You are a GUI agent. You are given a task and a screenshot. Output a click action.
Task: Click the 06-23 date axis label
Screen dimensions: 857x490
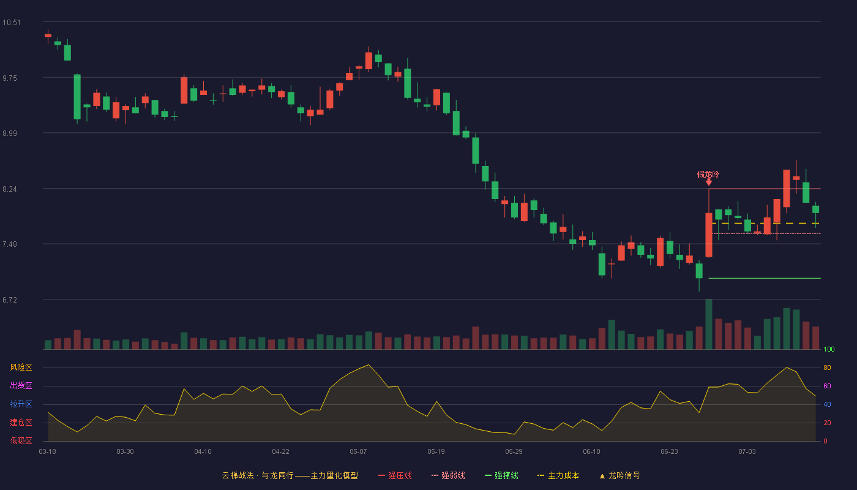click(669, 451)
